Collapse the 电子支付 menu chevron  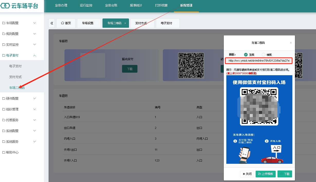click(x=35, y=55)
